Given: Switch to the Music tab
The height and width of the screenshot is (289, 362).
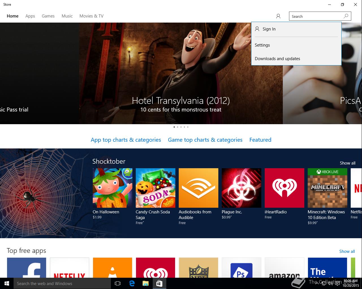Looking at the screenshot, I should [67, 16].
